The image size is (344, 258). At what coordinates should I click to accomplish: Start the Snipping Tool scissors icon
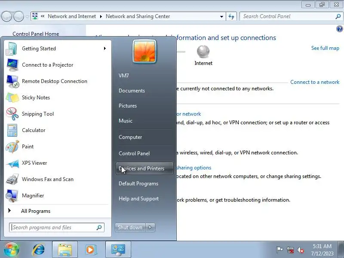point(12,114)
